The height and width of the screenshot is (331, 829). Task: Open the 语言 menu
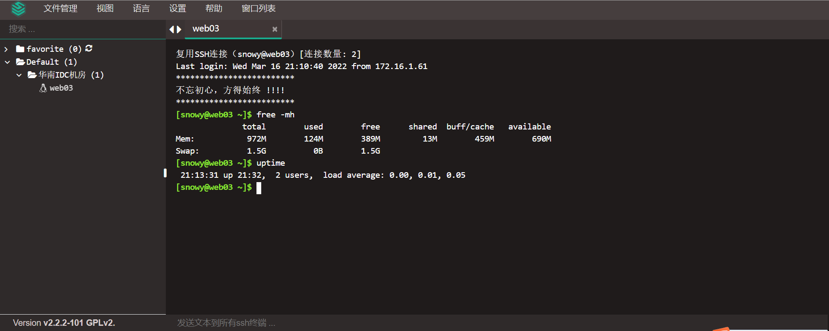tap(141, 9)
